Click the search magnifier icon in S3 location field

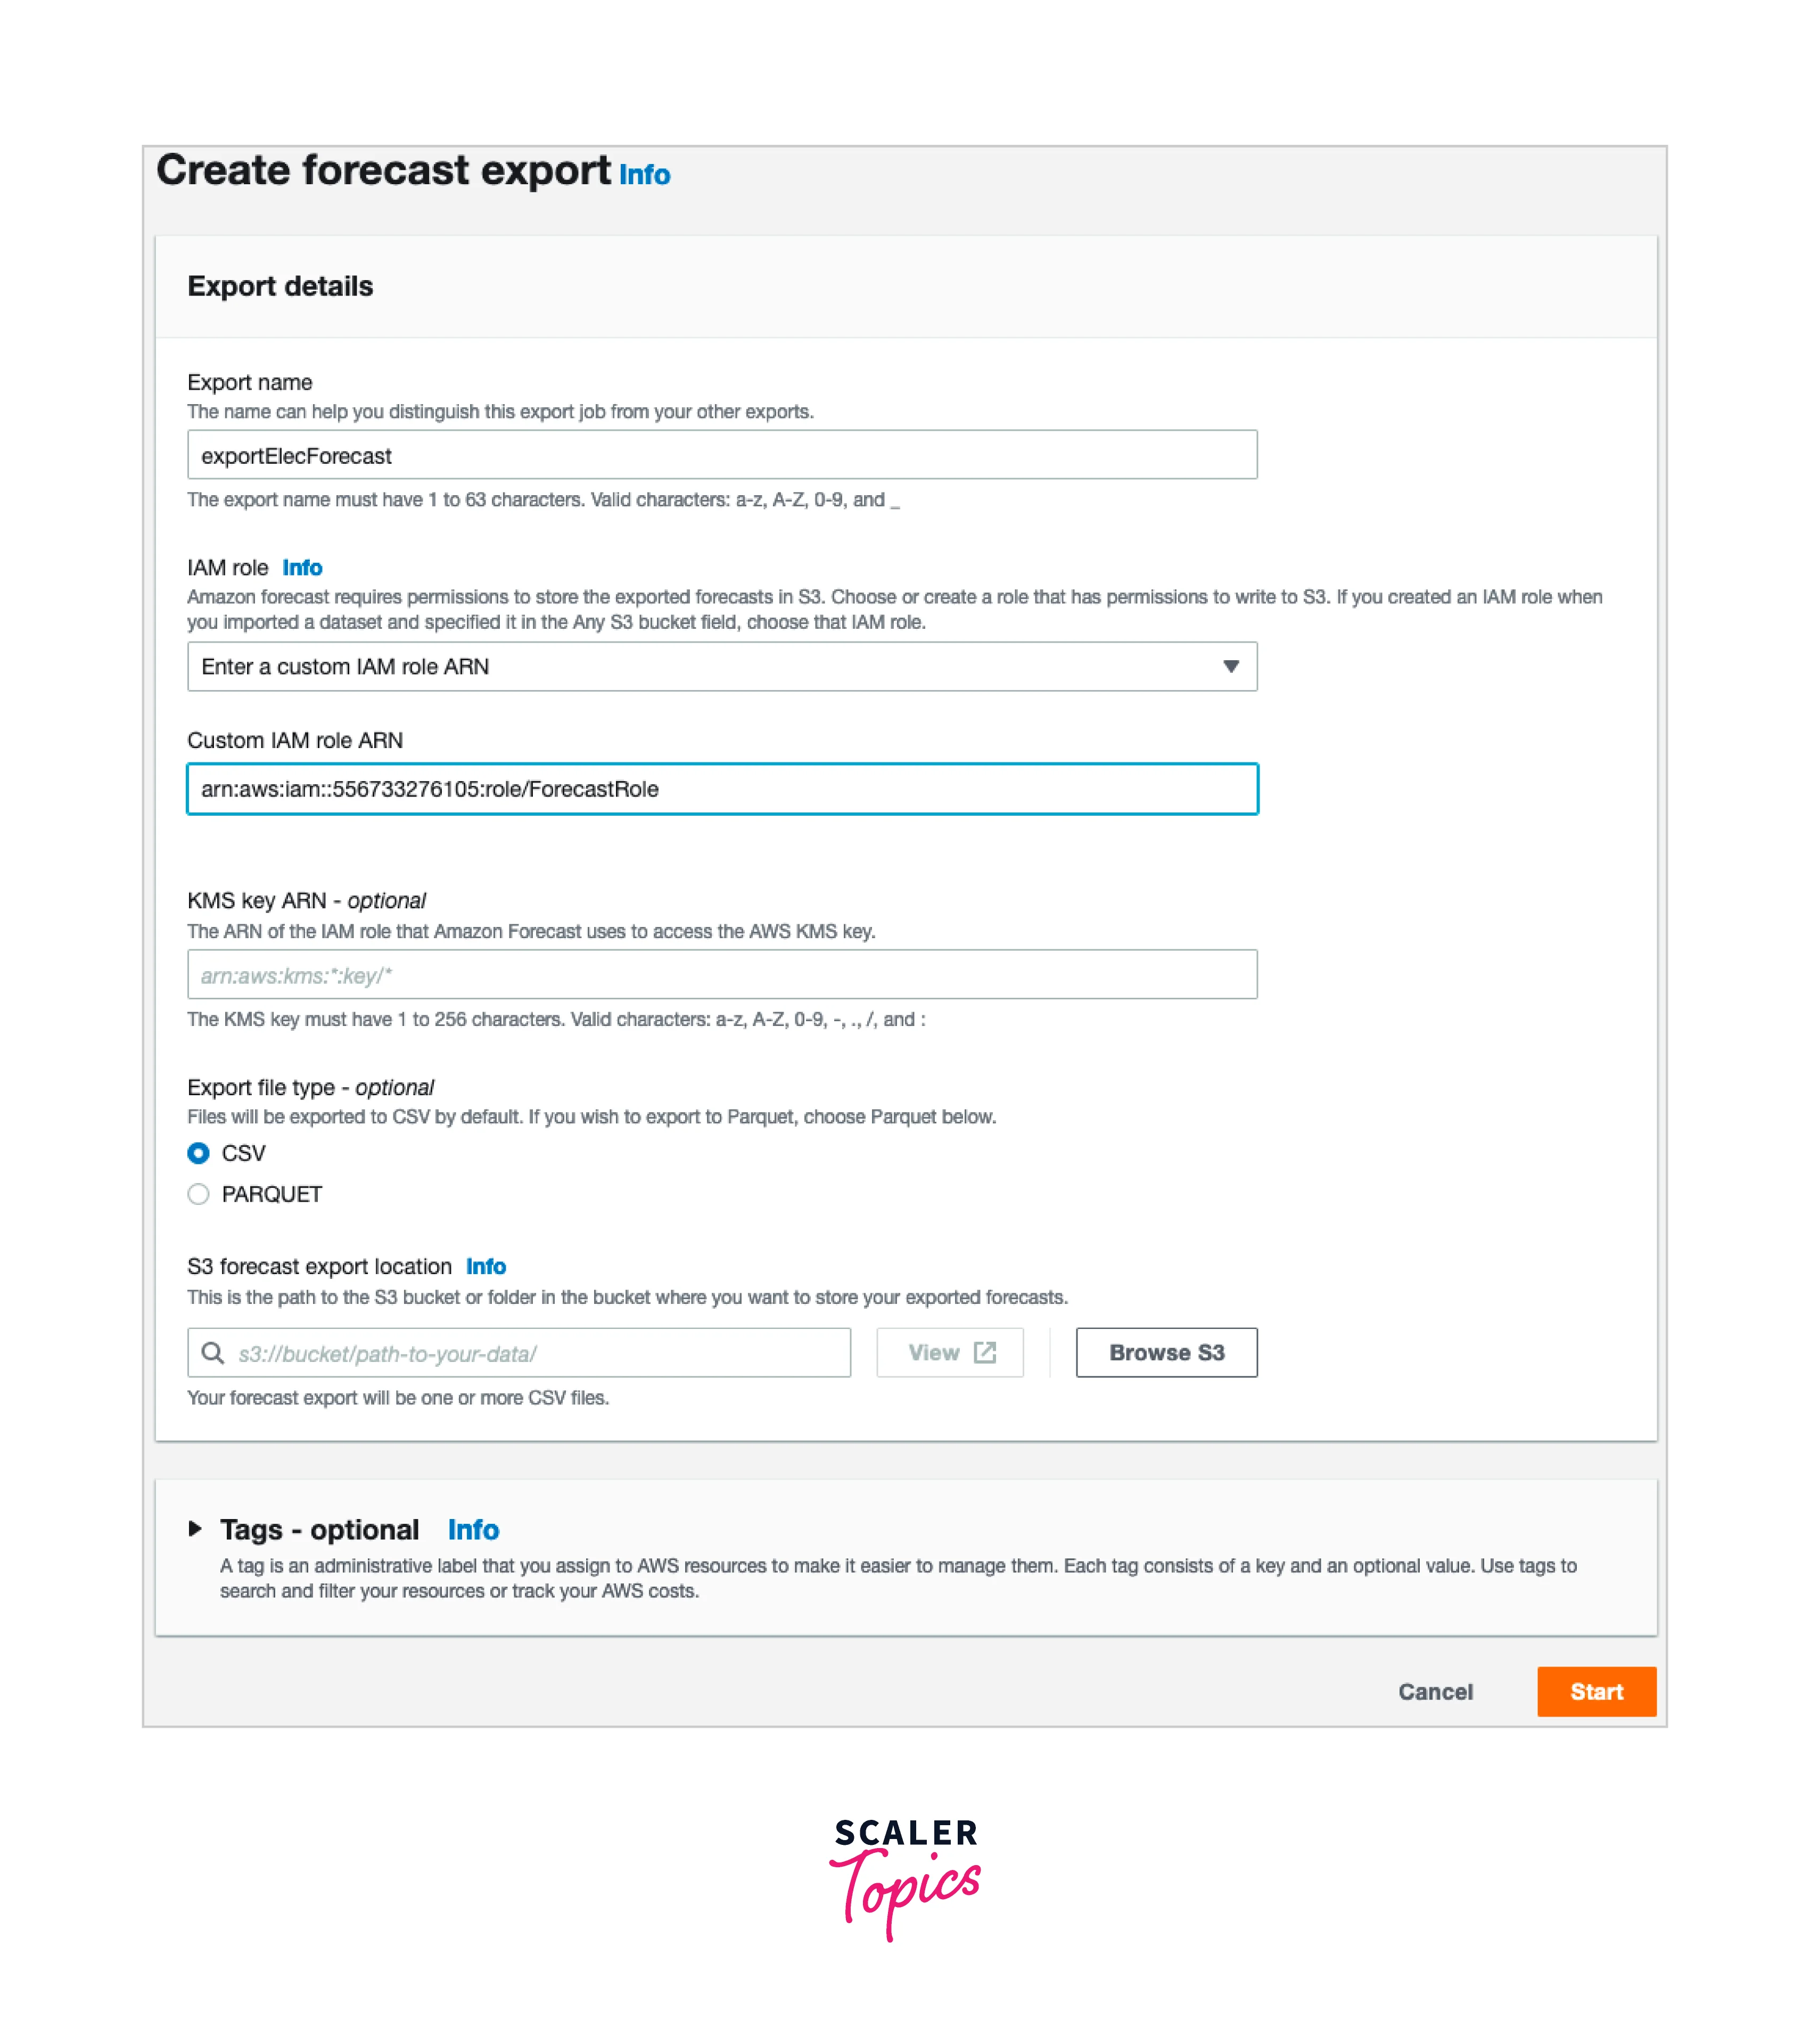coord(212,1353)
